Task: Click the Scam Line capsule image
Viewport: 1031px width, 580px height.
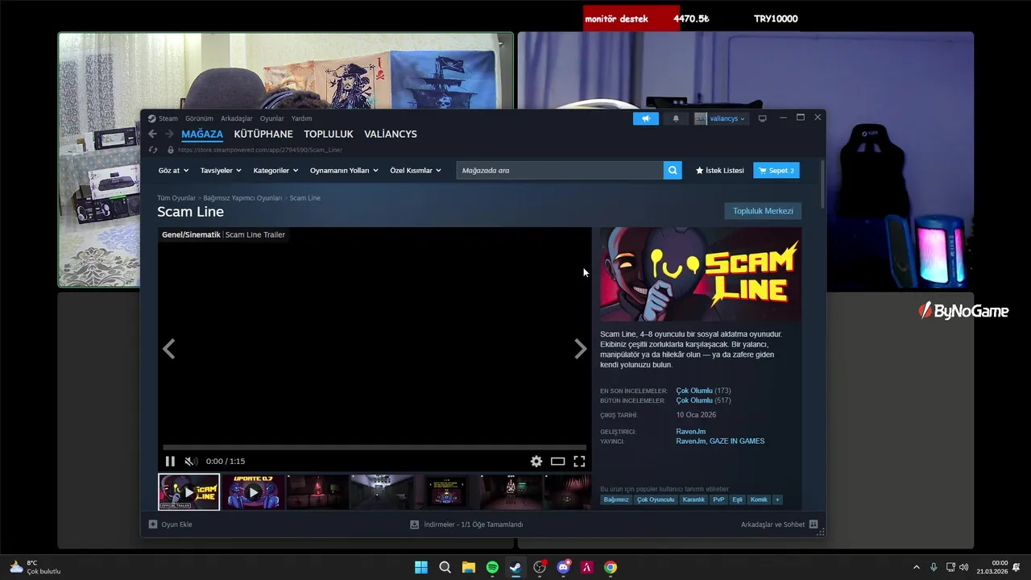Action: [701, 275]
